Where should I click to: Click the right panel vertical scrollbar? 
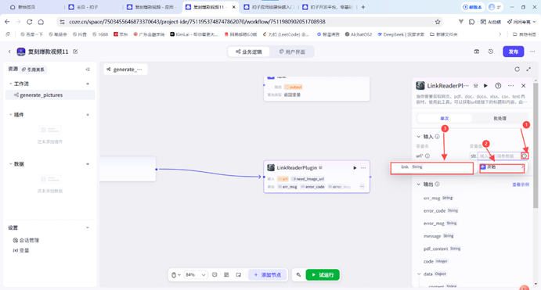coord(536,145)
